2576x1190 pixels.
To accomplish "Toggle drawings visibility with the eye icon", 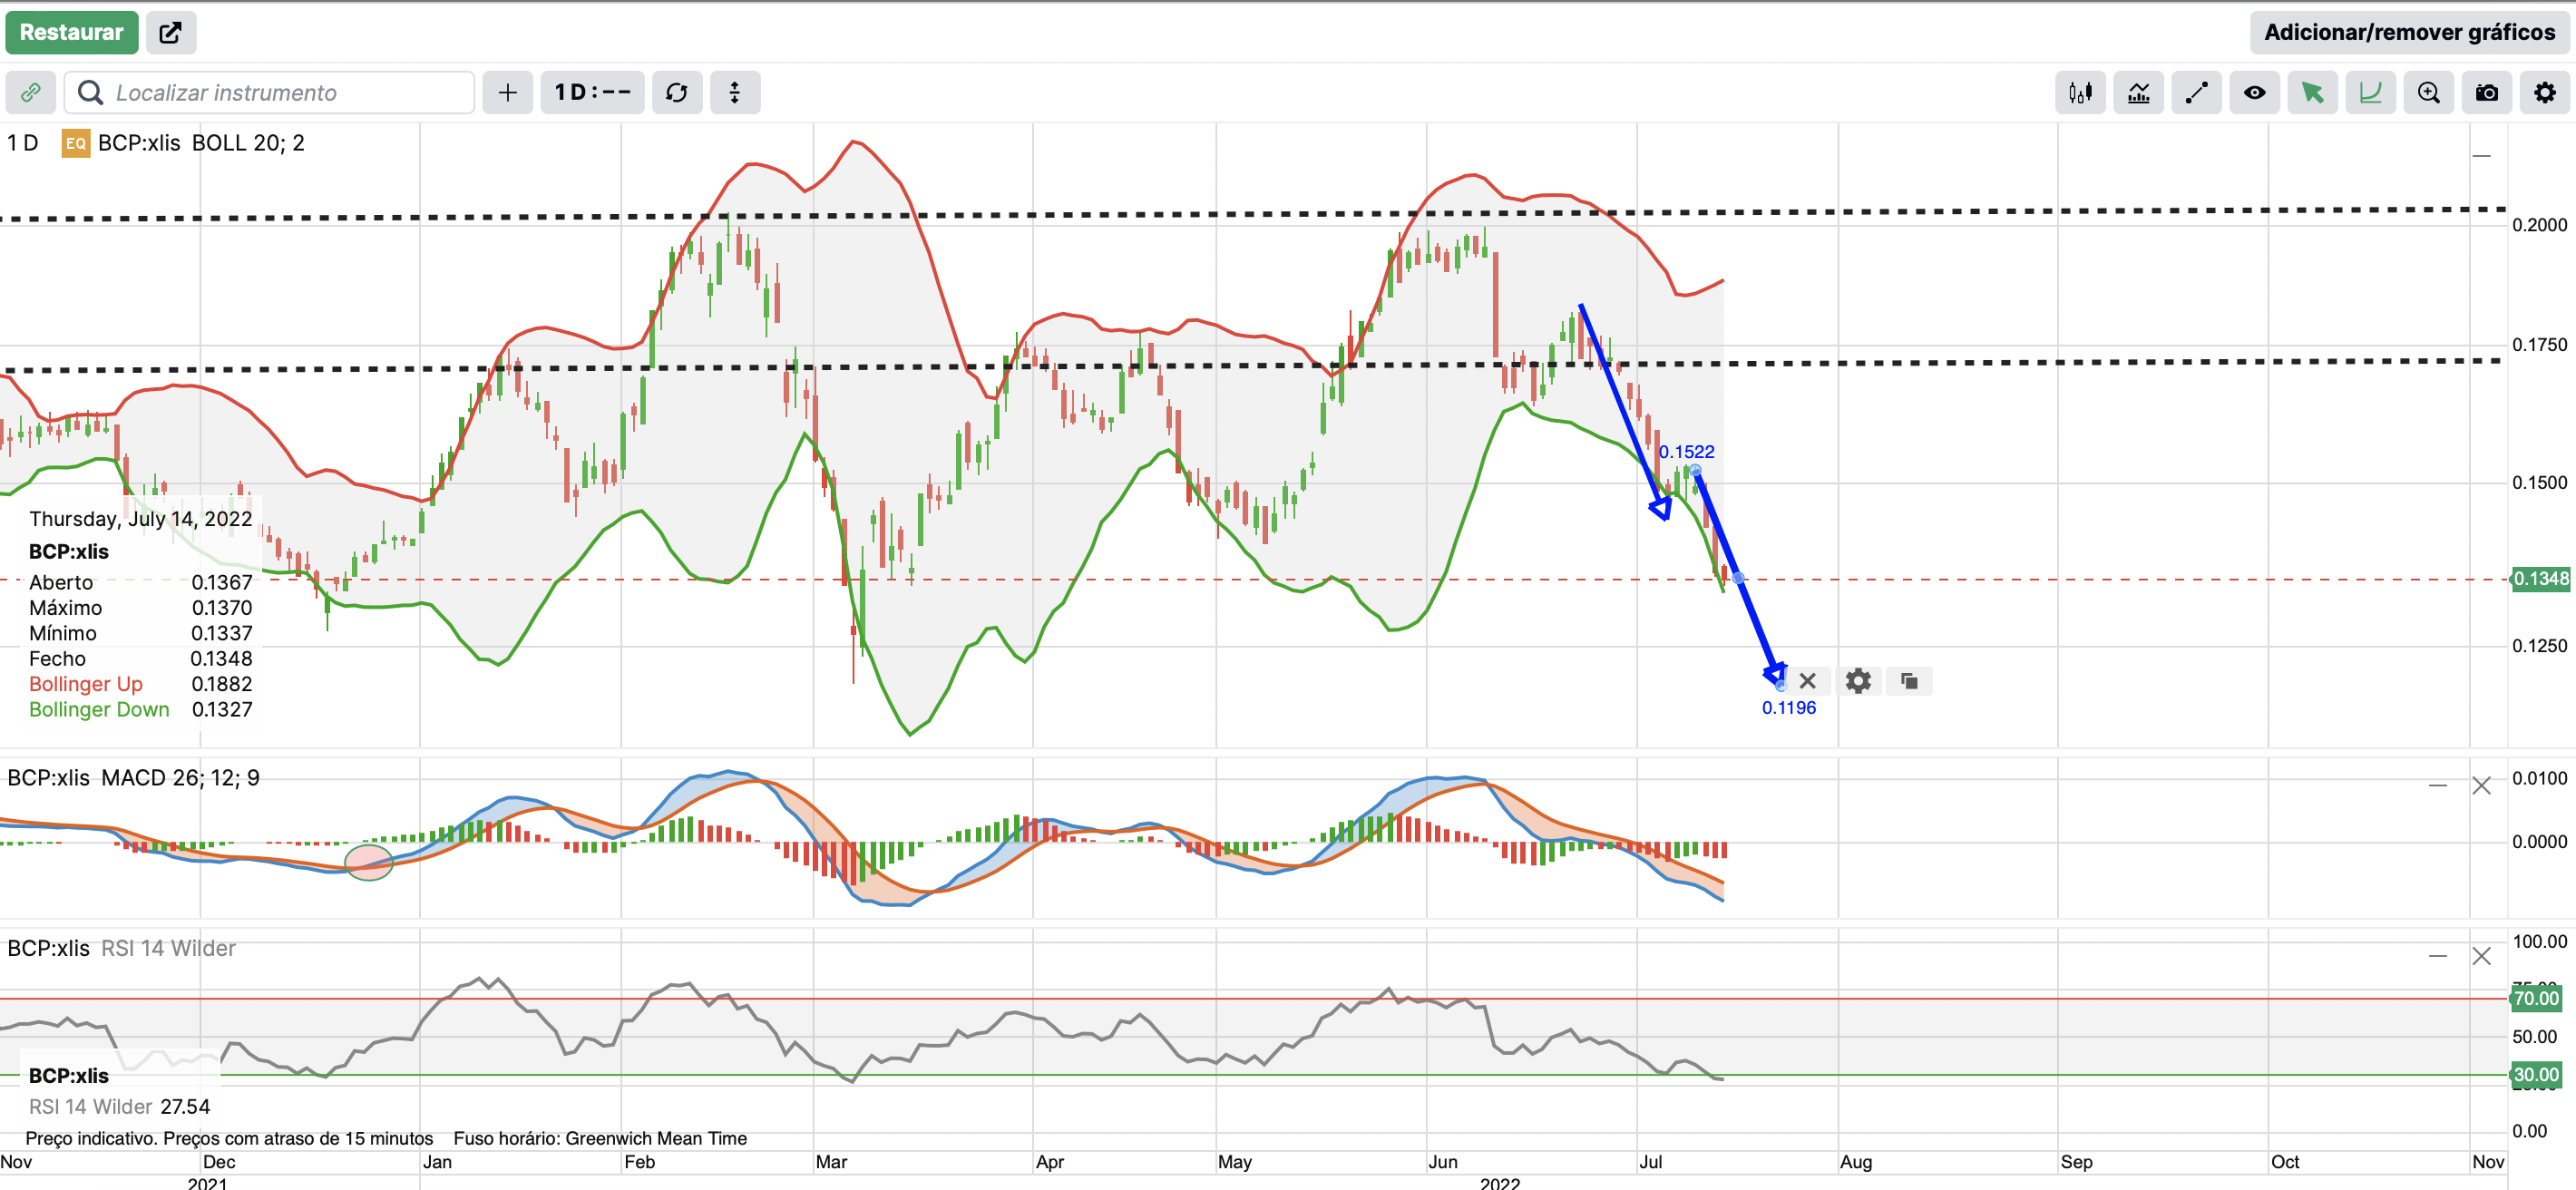I will tap(2254, 93).
